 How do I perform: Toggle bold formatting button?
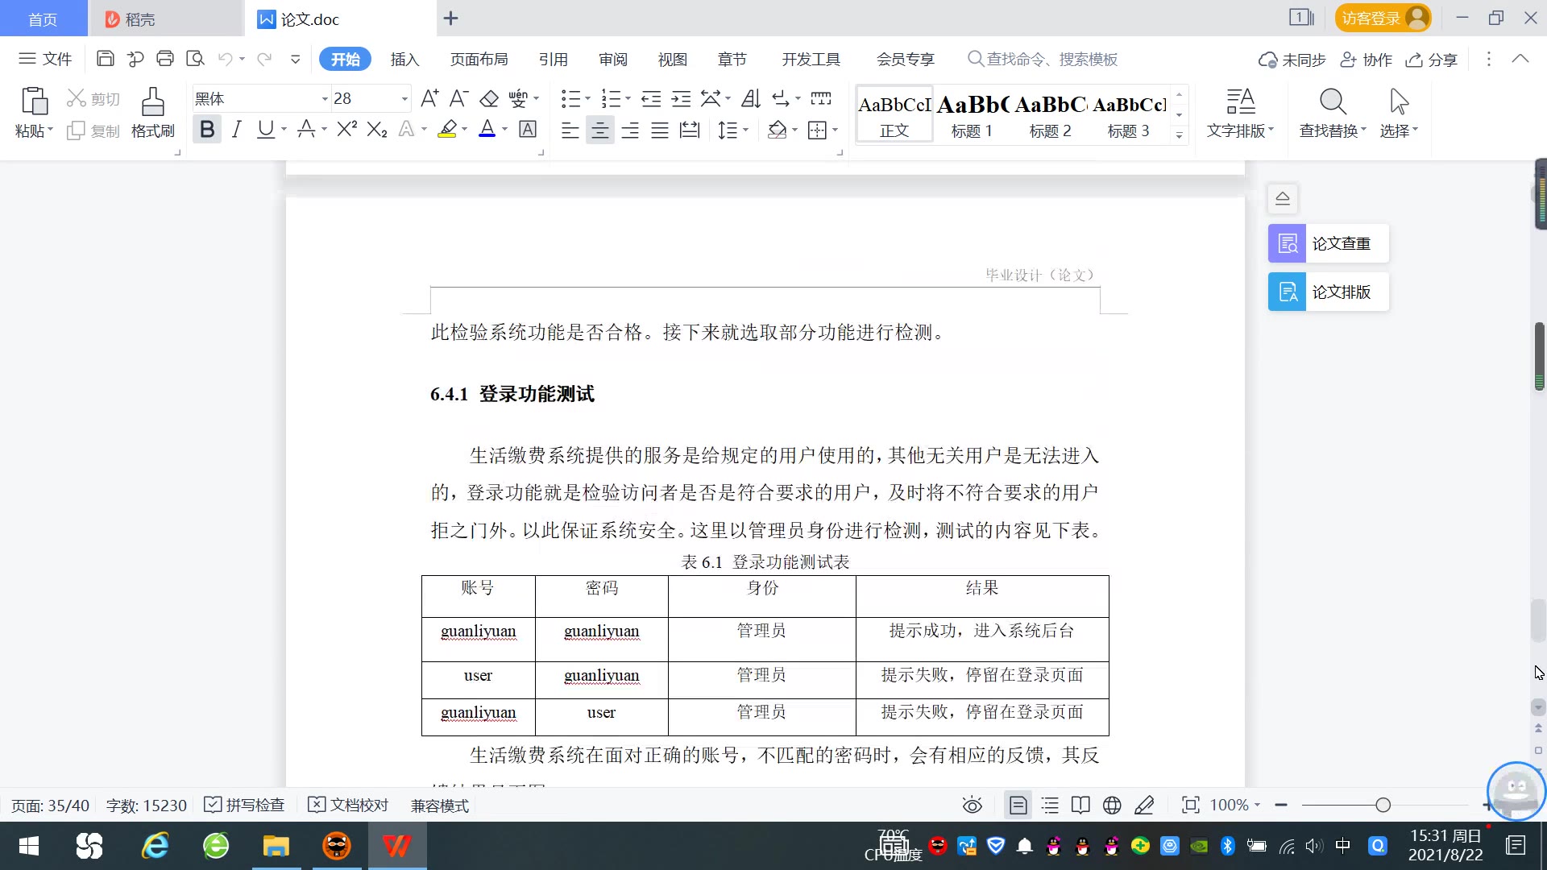click(207, 130)
